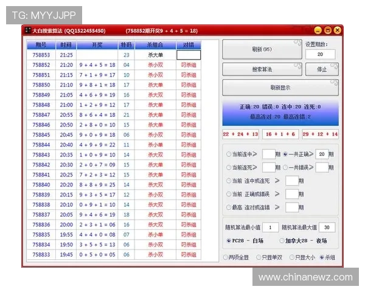Click period number 758852
This screenshot has width=365, height=292.
click(x=41, y=65)
